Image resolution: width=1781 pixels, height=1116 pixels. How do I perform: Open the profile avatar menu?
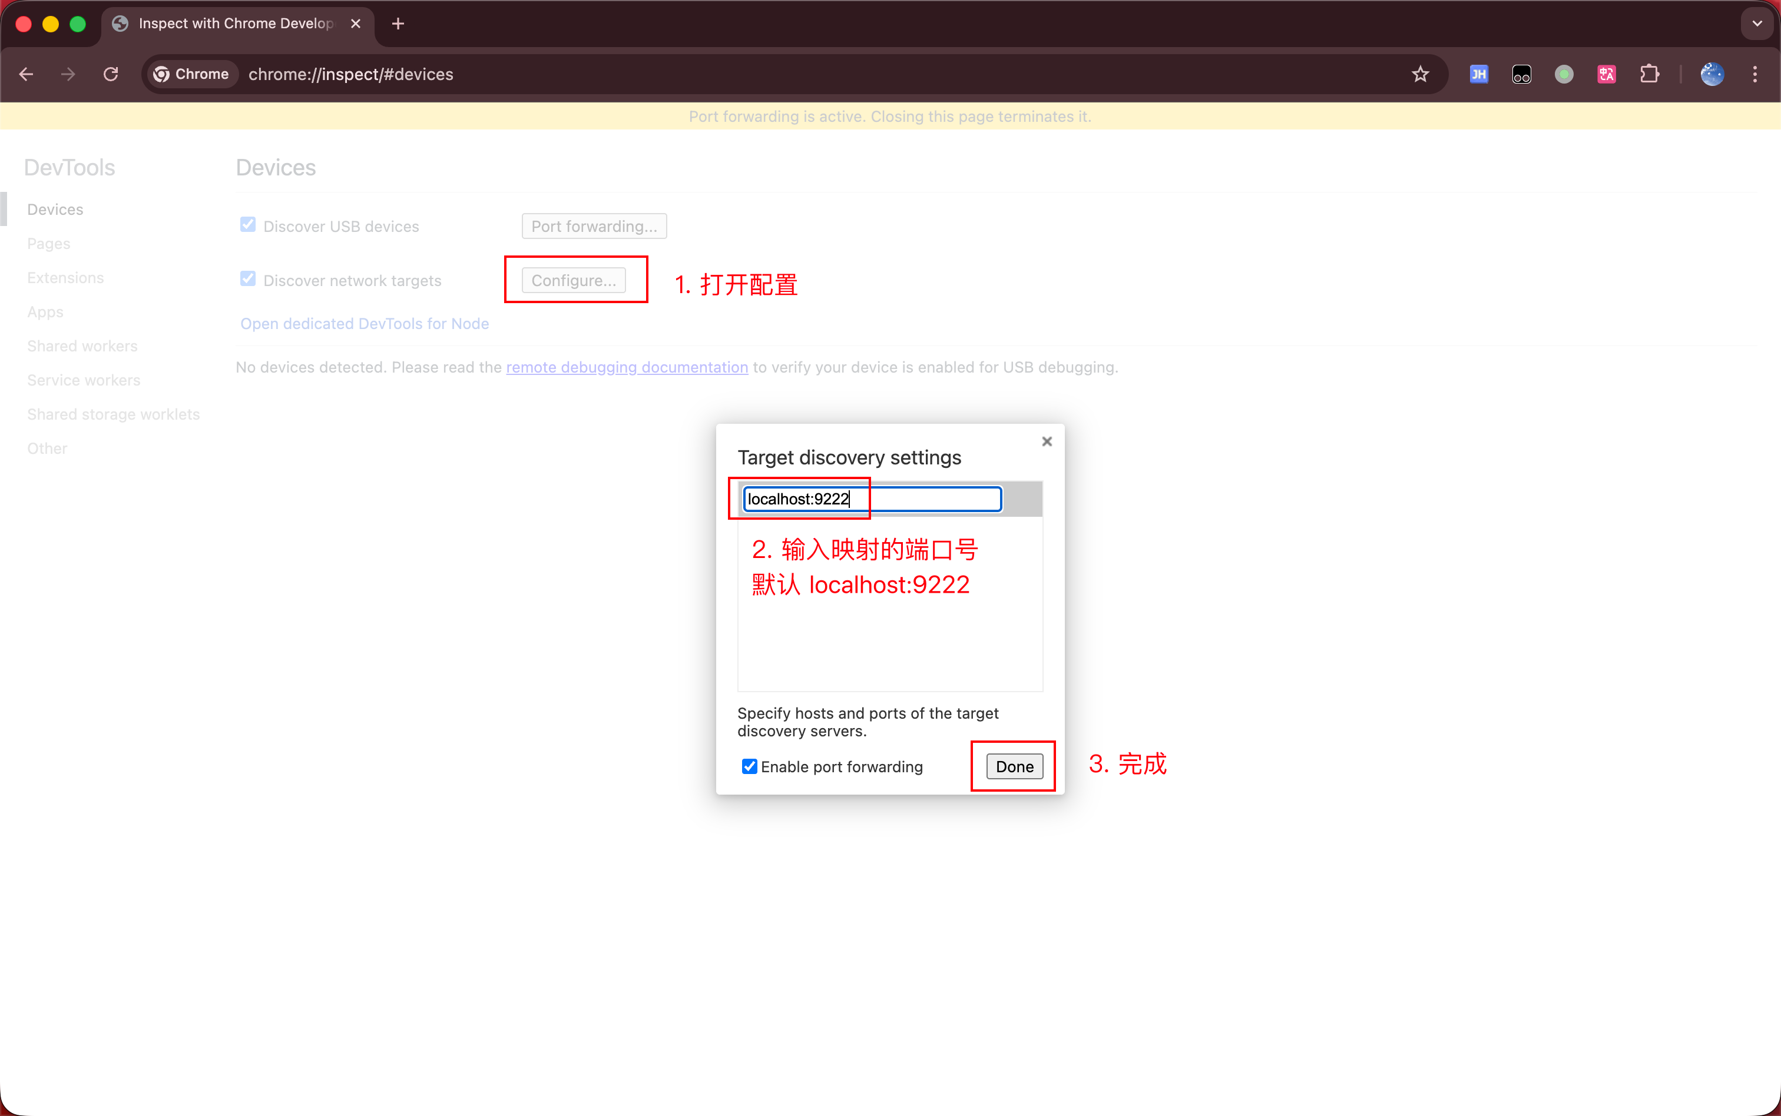coord(1712,74)
